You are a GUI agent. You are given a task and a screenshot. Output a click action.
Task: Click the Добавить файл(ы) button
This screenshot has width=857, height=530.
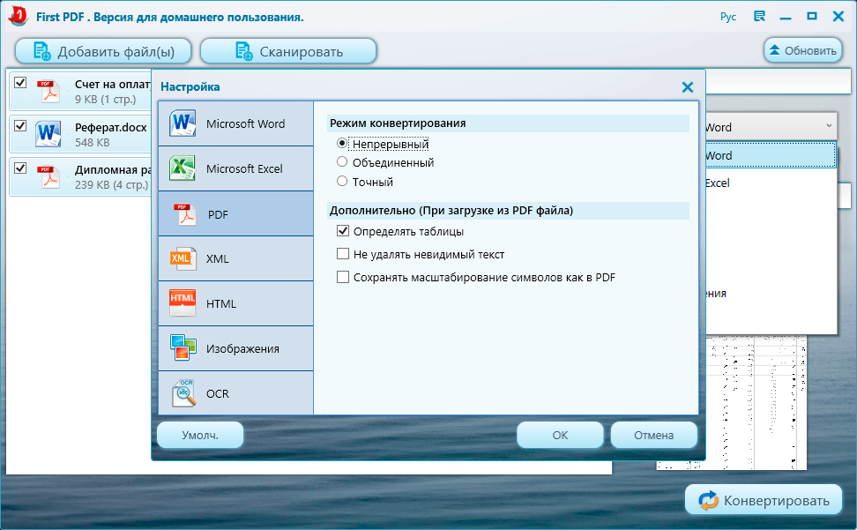(x=103, y=51)
